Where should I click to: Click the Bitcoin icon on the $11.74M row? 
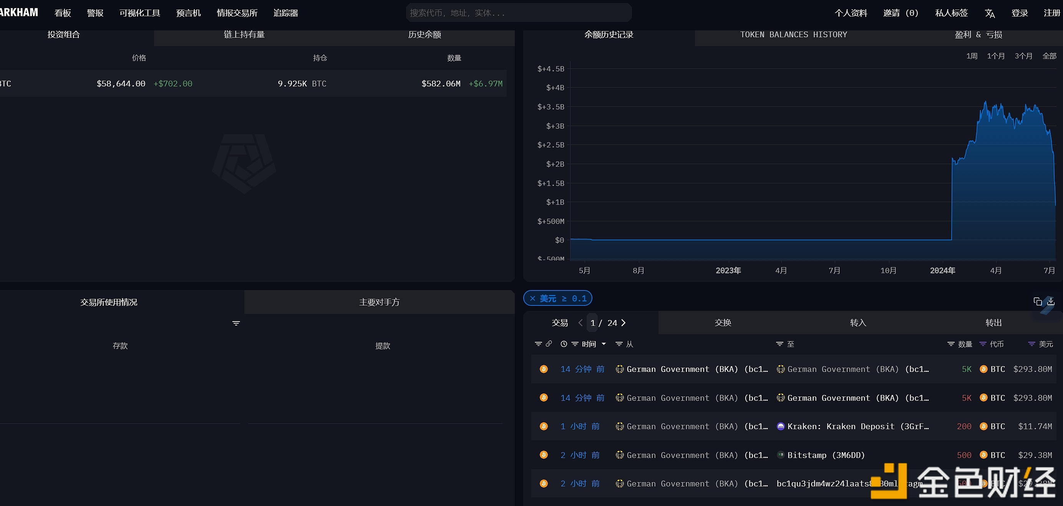coord(544,426)
